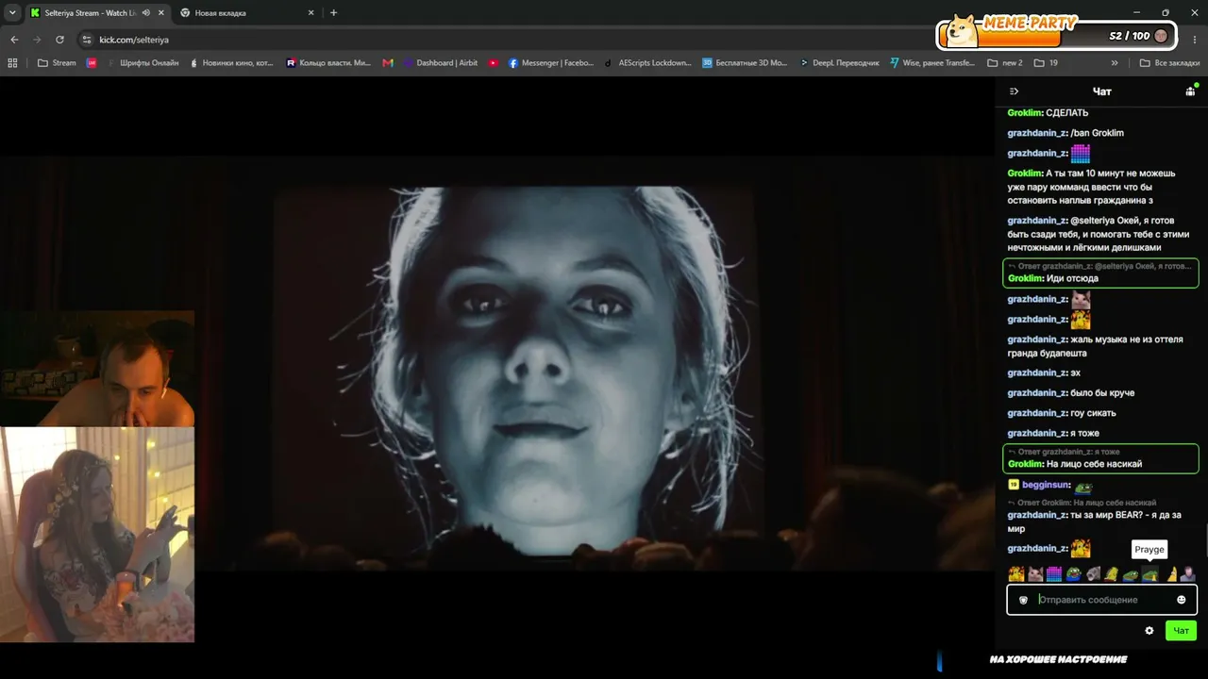The height and width of the screenshot is (679, 1208).
Task: Close the Новая вкладка tab
Action: pyautogui.click(x=311, y=13)
